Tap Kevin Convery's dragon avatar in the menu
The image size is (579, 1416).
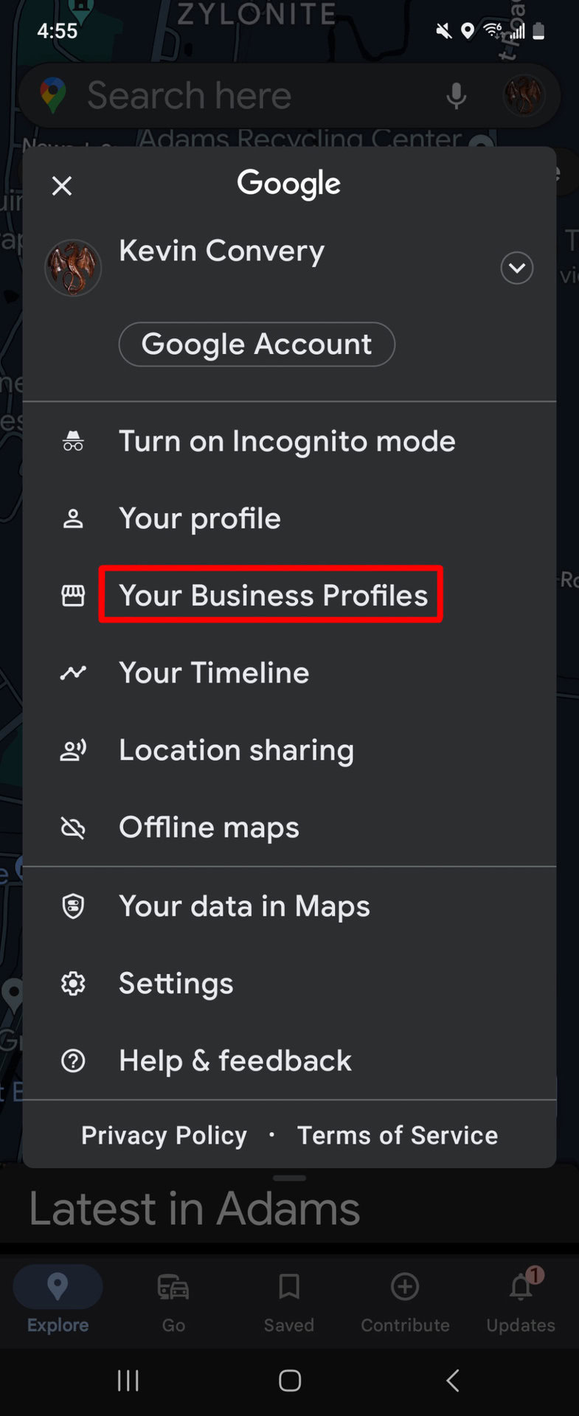point(73,268)
